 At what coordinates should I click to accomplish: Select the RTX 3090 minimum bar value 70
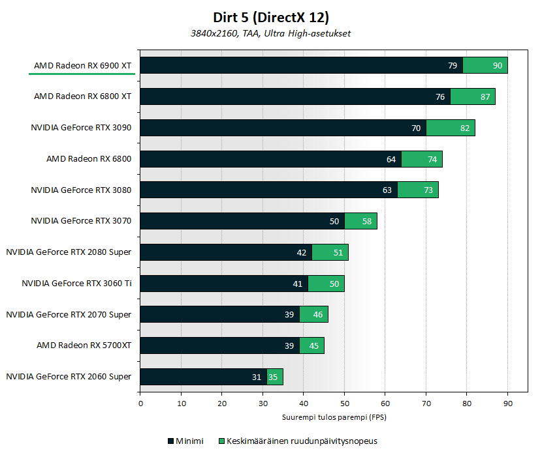(x=416, y=128)
